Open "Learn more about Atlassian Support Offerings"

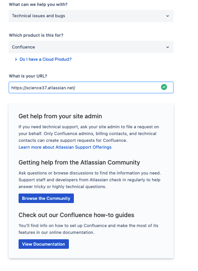point(65,147)
